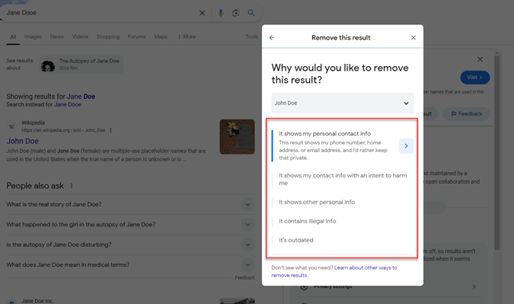Expand 'What does Jane Doe mean in medical terms?'

coord(130,264)
